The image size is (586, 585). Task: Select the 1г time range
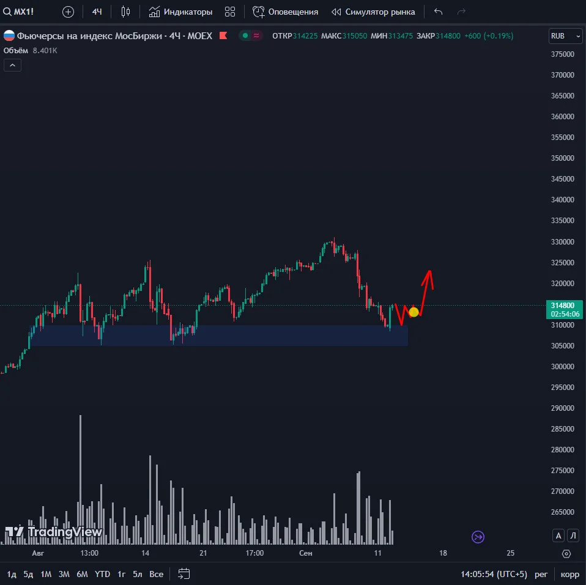point(122,574)
